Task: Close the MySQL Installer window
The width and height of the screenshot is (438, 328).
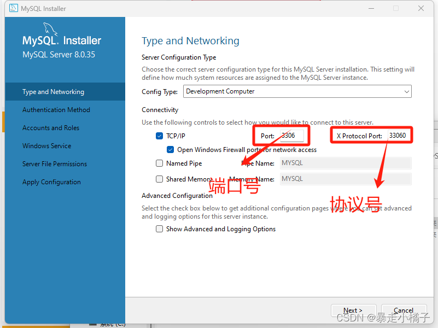Action: coord(421,8)
